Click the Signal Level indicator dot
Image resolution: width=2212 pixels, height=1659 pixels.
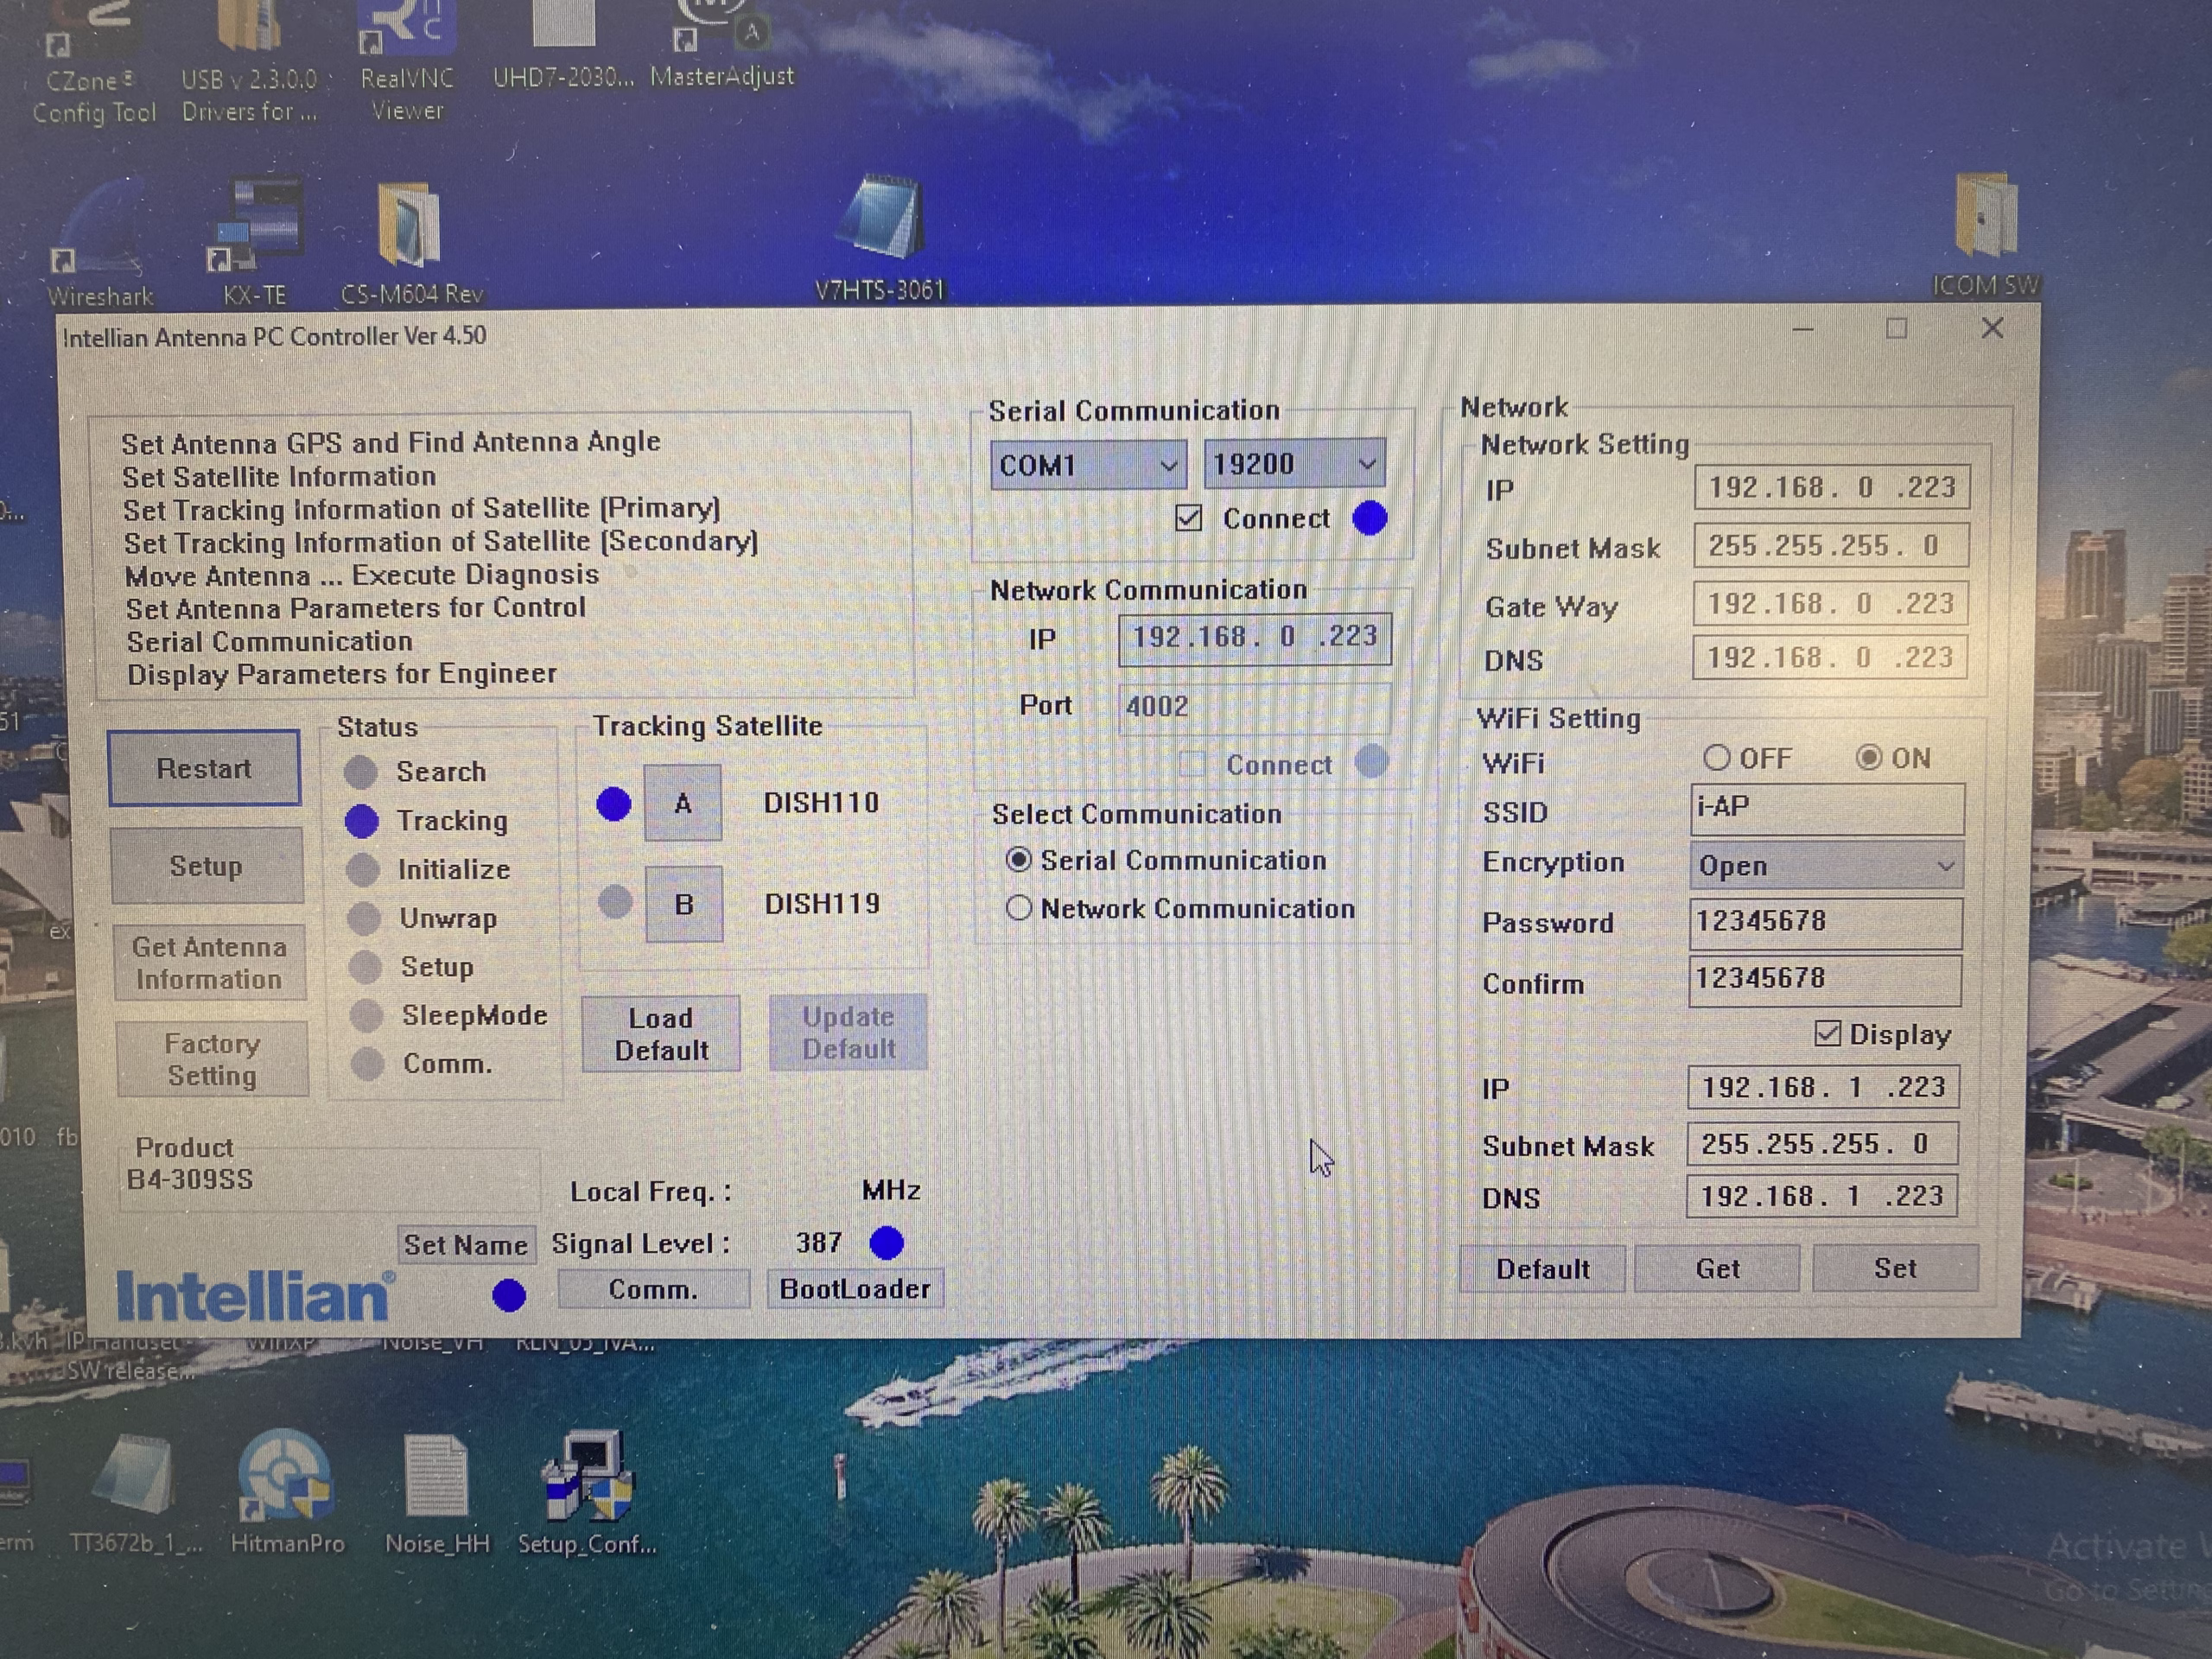pyautogui.click(x=887, y=1243)
